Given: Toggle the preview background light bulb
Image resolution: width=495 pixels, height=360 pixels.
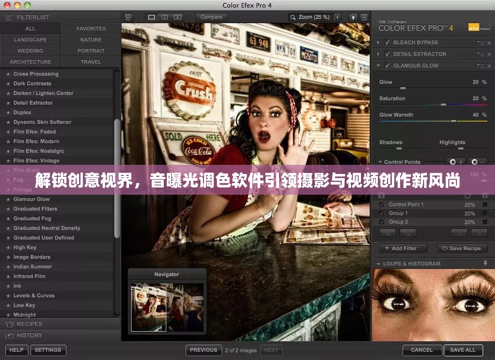Looking at the screenshot, I should [x=353, y=17].
